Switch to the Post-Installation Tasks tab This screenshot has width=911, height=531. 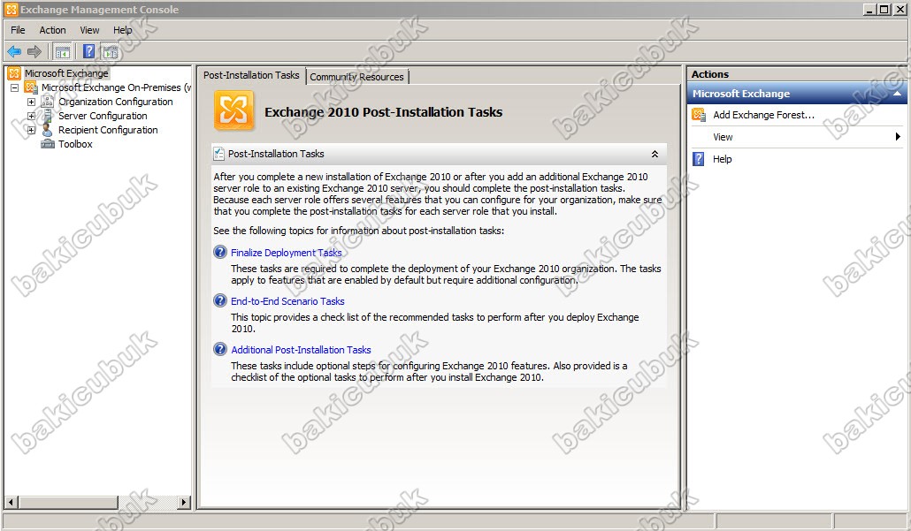[x=251, y=75]
